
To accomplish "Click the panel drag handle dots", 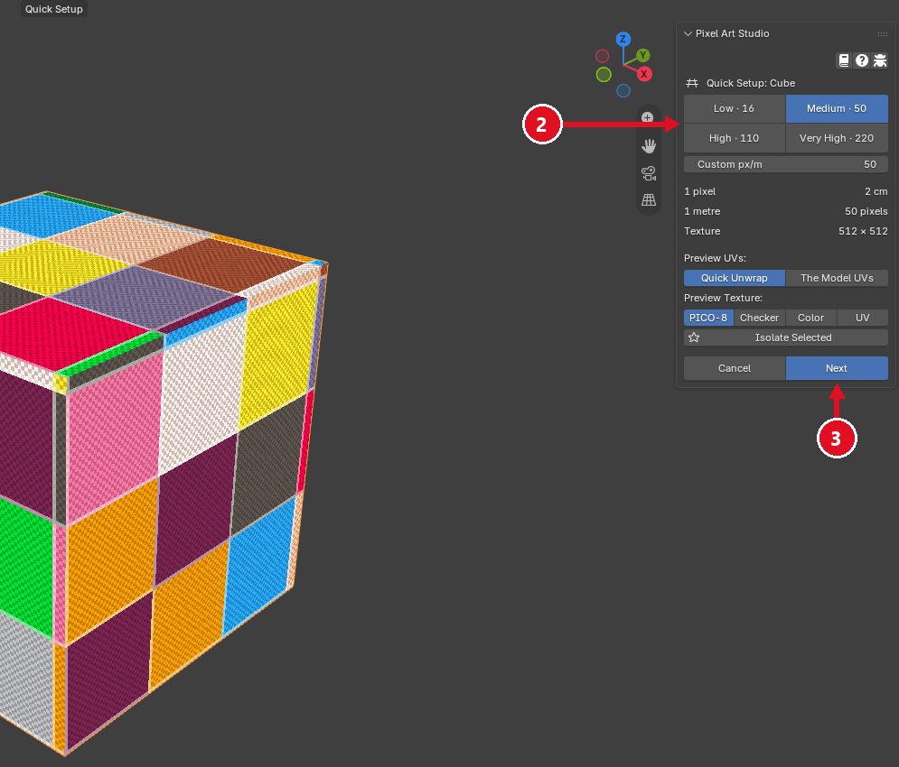I will coord(883,33).
